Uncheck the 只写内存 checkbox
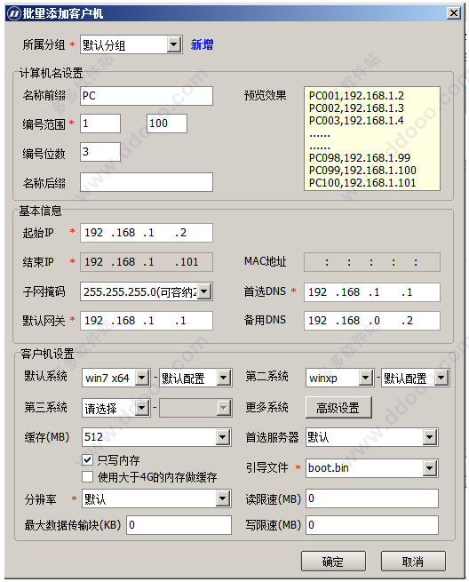This screenshot has width=469, height=582. tap(88, 460)
